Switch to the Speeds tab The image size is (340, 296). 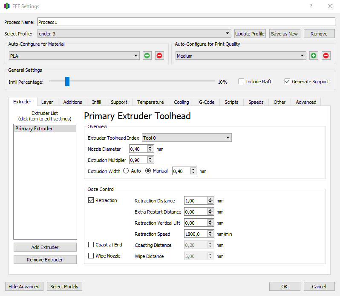pyautogui.click(x=256, y=102)
